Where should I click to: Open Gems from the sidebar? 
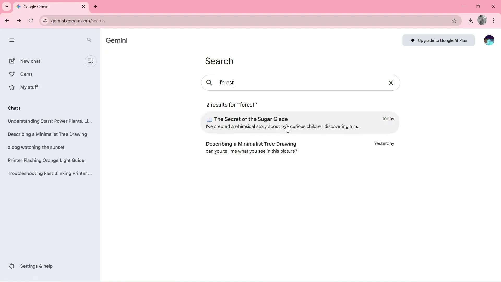click(27, 74)
